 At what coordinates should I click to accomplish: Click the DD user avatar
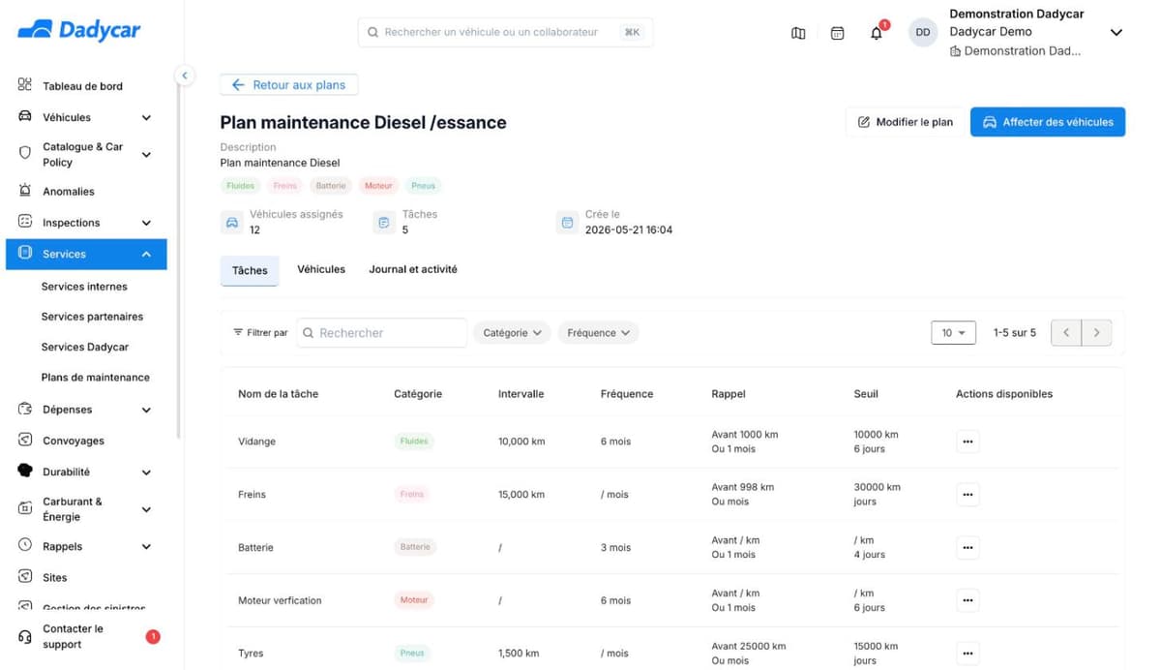pyautogui.click(x=923, y=32)
